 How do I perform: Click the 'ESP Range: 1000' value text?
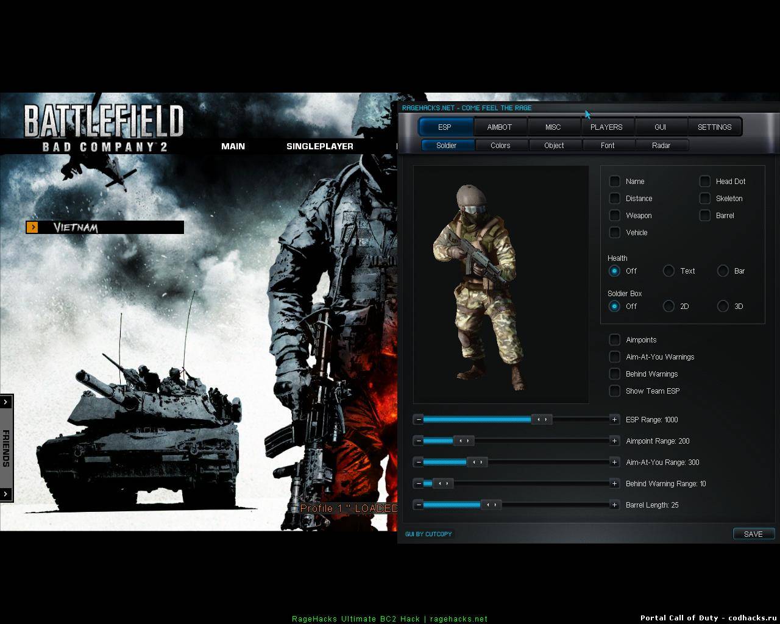click(652, 420)
